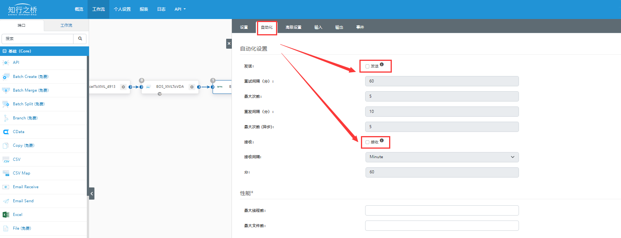Viewport: 621px width, 238px height.
Task: Click the 最大线程数 input field
Action: 442,210
